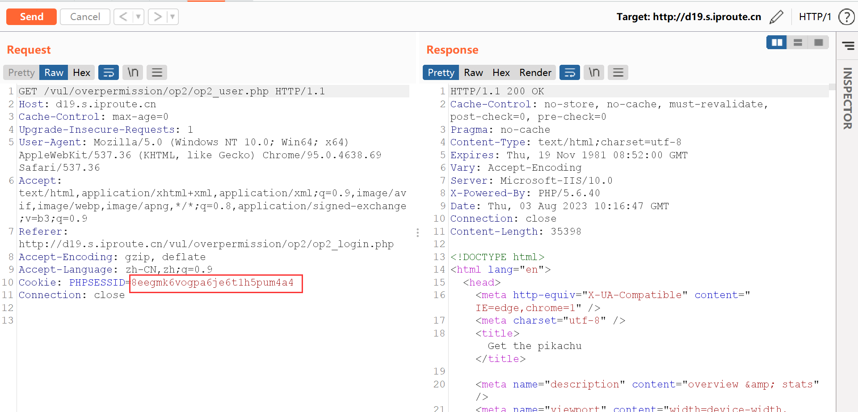The width and height of the screenshot is (858, 412).
Task: Show non-printable characters in Request
Action: point(133,72)
